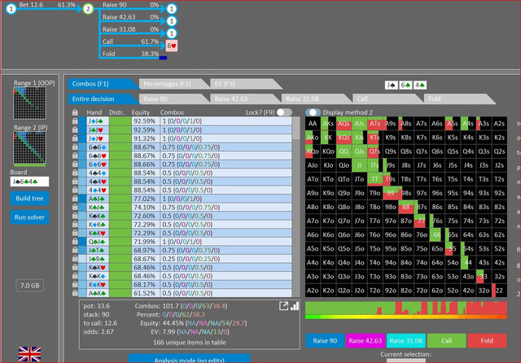Click the 6♥ turn card node

click(172, 46)
